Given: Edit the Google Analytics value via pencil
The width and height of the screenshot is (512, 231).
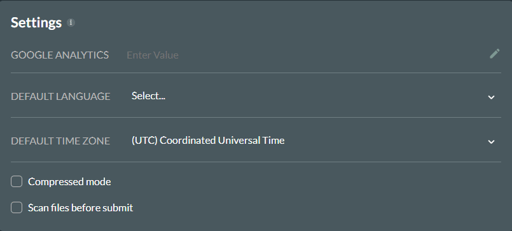Looking at the screenshot, I should point(494,54).
